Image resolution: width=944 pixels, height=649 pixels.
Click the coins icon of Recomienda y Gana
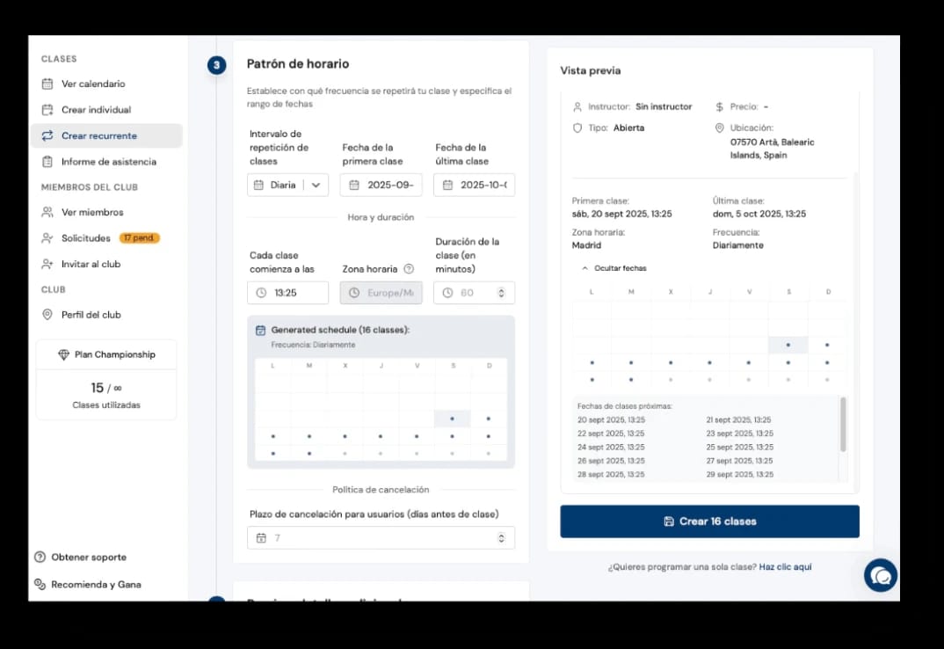[40, 584]
